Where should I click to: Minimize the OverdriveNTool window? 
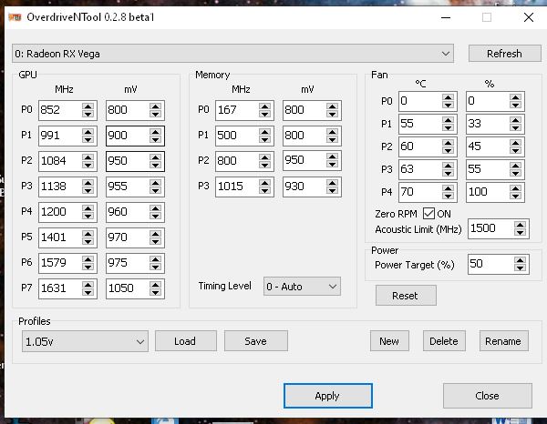tap(446, 17)
